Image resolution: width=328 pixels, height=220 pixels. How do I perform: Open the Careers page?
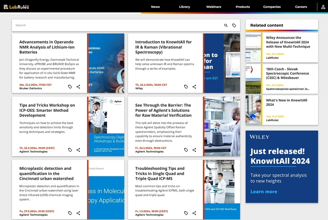(x=301, y=7)
